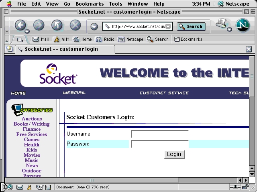The width and height of the screenshot is (257, 192).
Task: Click the horizontal scrollbar right arrow
Action: (246, 180)
